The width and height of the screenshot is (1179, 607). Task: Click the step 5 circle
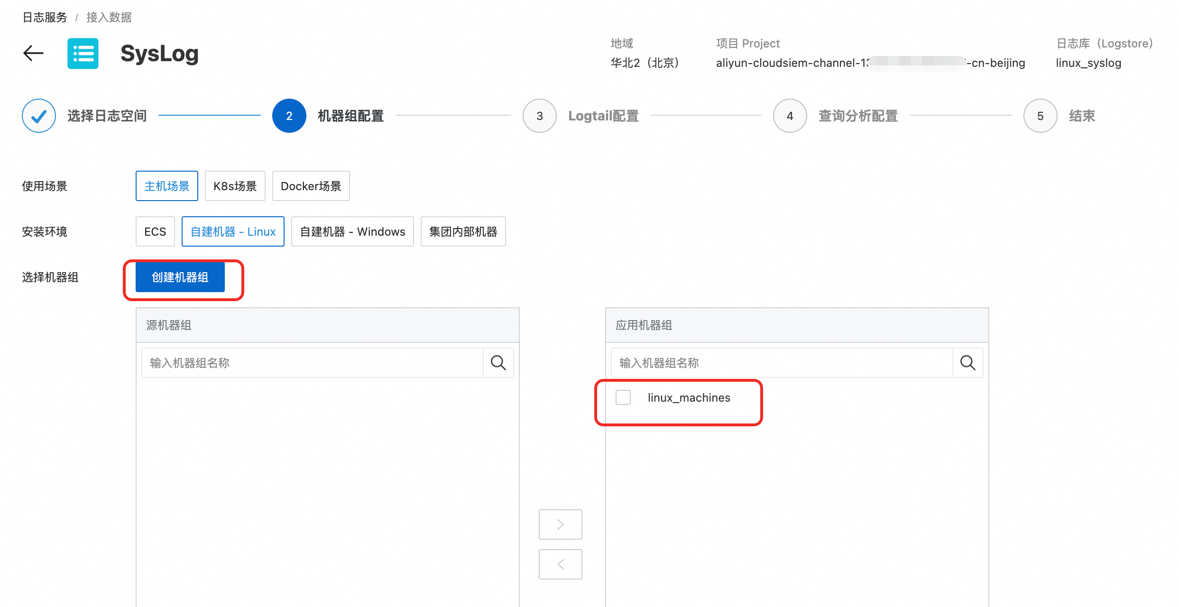(1041, 116)
